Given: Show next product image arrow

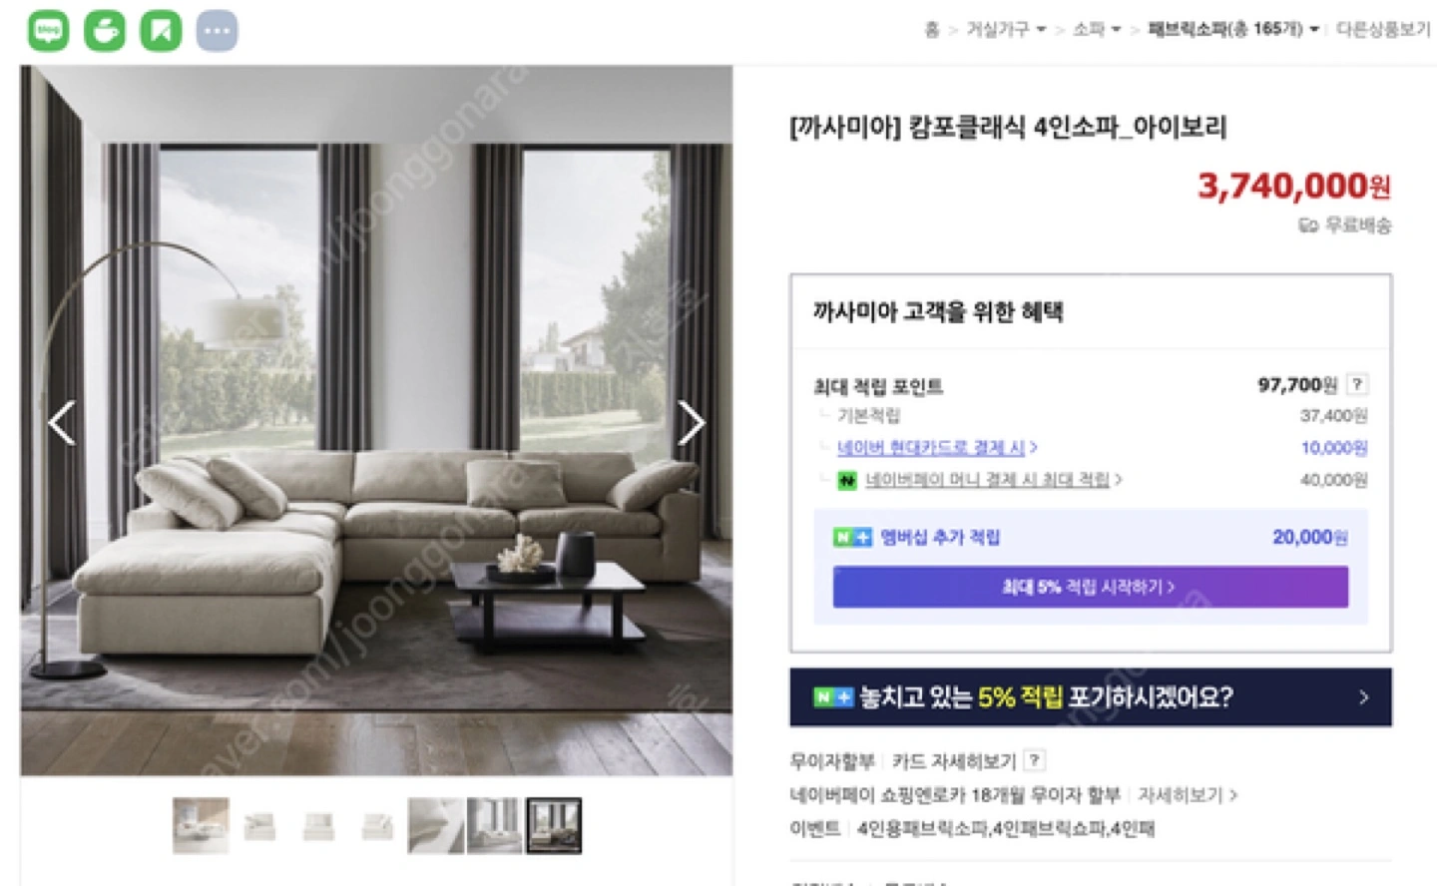Looking at the screenshot, I should [x=692, y=423].
